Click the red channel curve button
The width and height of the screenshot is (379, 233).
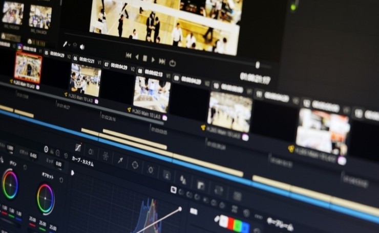point(230,222)
